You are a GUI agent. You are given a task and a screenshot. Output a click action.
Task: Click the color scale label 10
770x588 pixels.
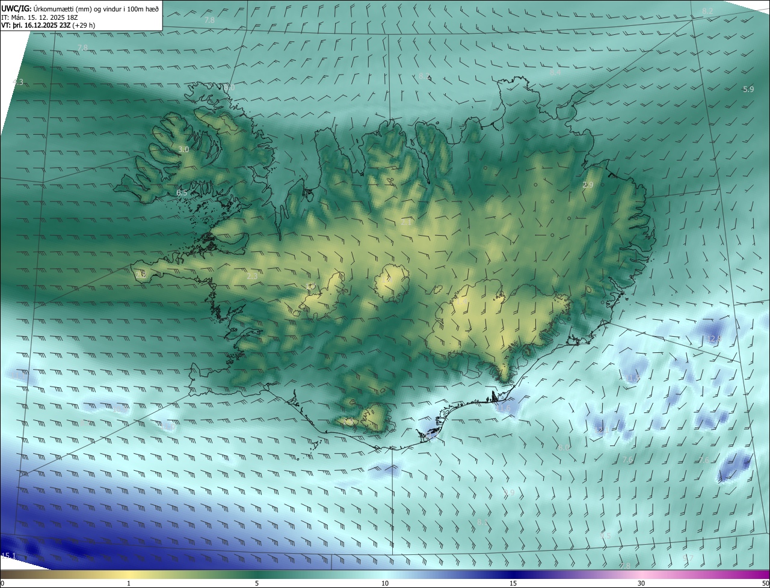[385, 583]
